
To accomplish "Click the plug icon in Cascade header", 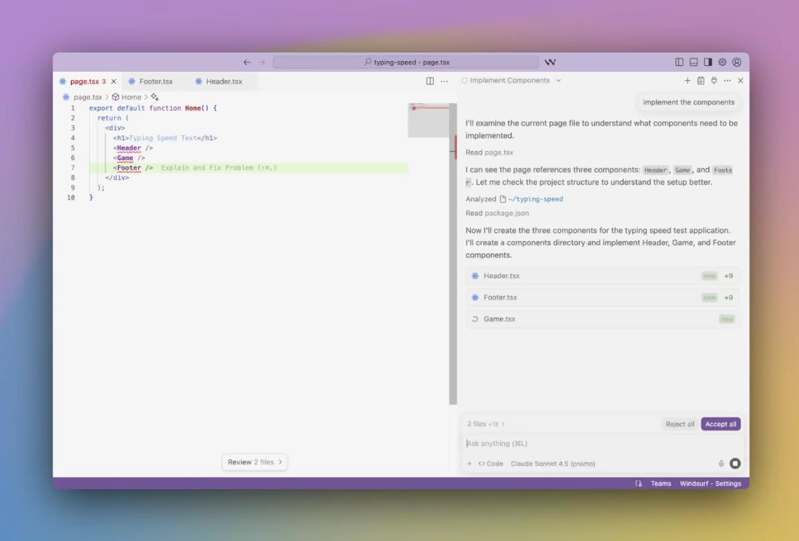I will pos(714,80).
